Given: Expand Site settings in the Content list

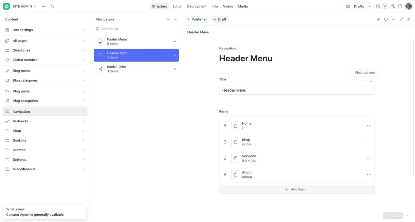Looking at the screenshot, I should [45, 30].
